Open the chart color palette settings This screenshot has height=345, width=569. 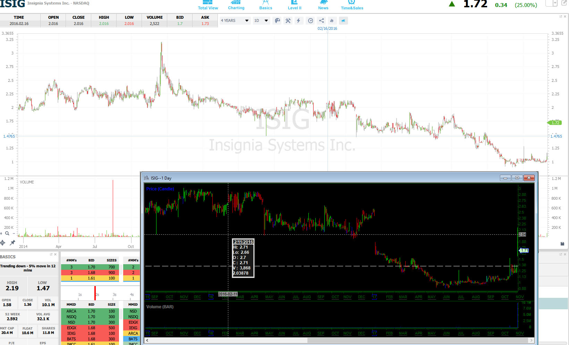[277, 21]
